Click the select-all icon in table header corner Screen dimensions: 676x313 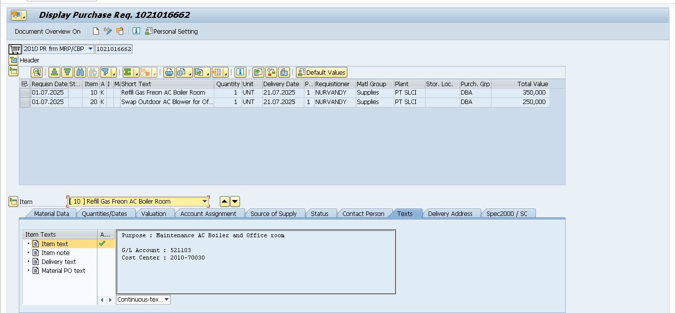pos(25,84)
